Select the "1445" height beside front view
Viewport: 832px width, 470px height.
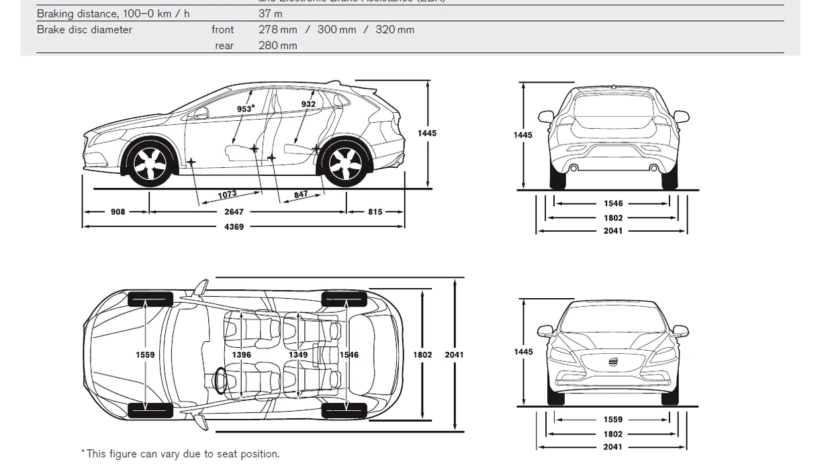[523, 352]
